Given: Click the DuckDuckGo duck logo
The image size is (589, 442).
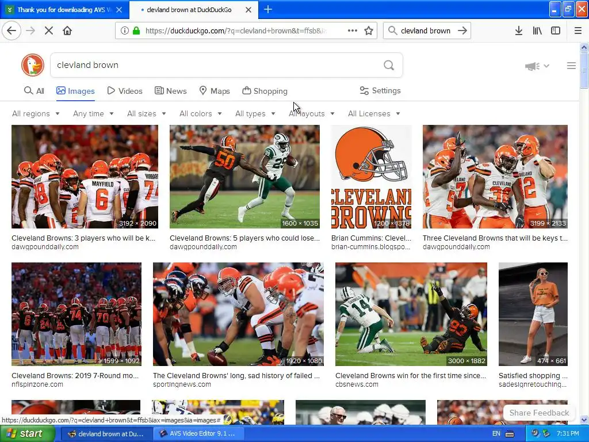Looking at the screenshot, I should tap(33, 65).
